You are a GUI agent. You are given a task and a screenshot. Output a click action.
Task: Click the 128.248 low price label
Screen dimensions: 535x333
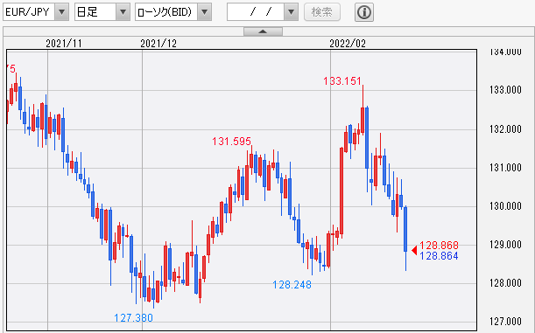292,285
